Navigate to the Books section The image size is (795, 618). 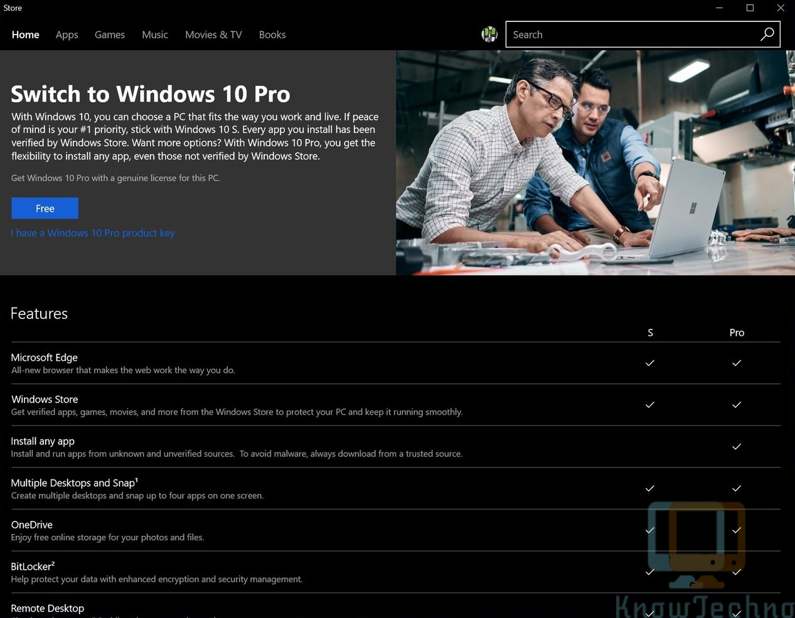pos(272,35)
